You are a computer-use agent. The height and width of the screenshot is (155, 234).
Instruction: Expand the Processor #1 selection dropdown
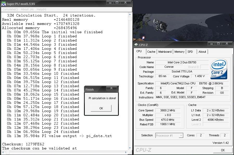point(181,136)
